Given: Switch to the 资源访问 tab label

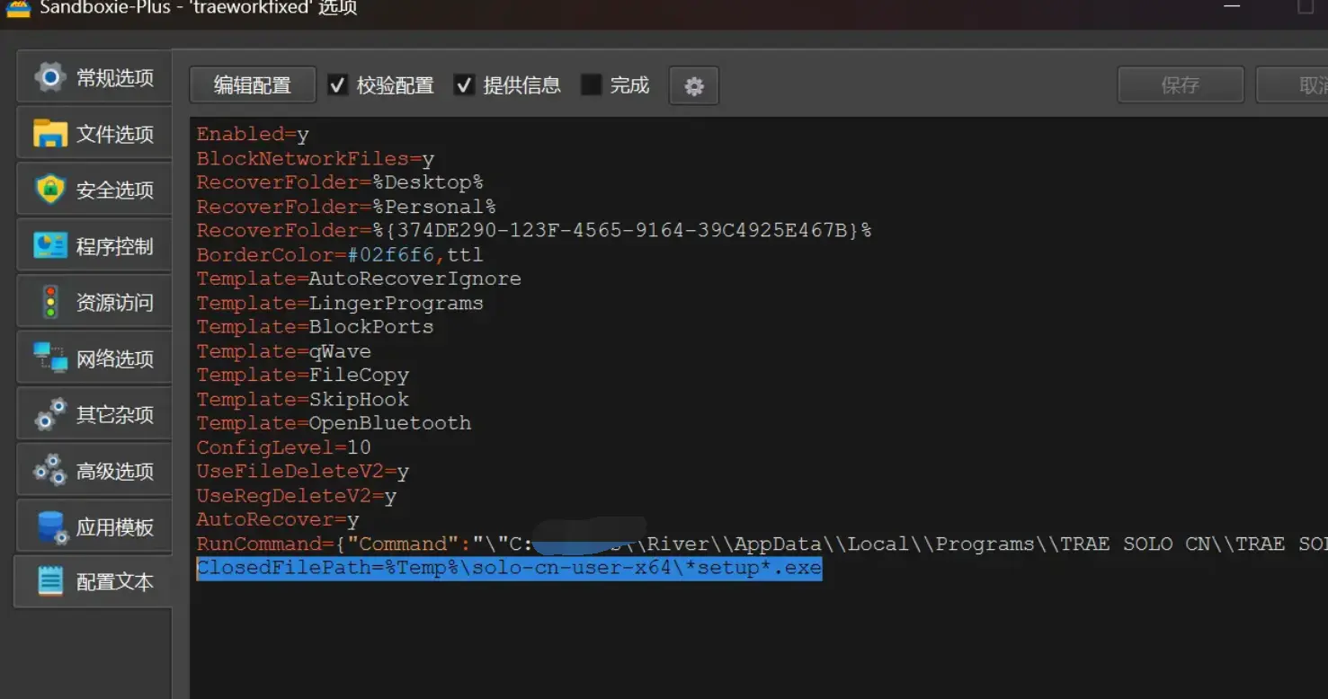Looking at the screenshot, I should coord(115,303).
